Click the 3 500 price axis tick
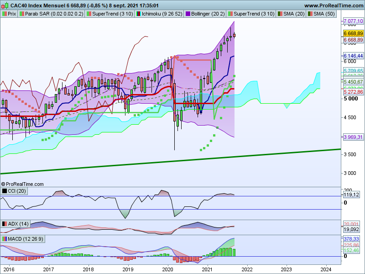Image resolution: width=365 pixels, height=274 pixels. click(350, 154)
